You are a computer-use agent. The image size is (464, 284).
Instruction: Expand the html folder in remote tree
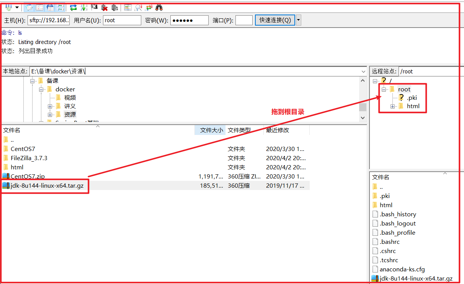(x=392, y=106)
